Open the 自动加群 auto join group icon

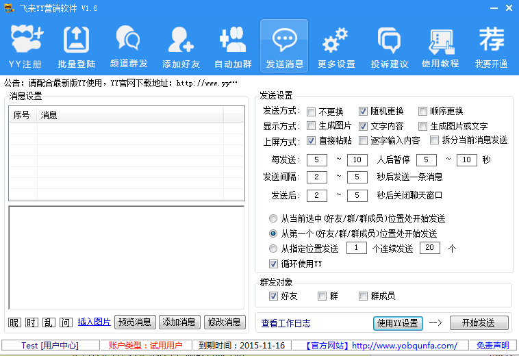click(233, 47)
